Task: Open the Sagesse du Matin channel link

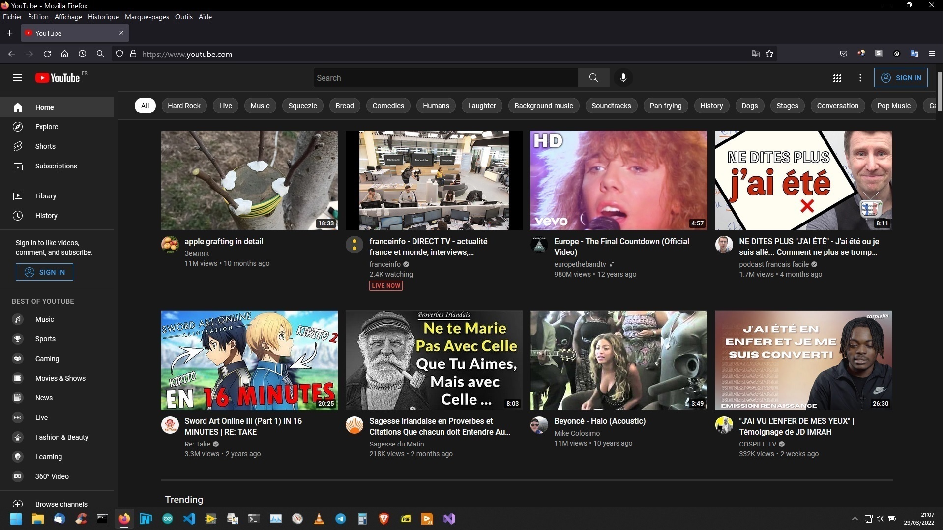Action: (x=396, y=444)
